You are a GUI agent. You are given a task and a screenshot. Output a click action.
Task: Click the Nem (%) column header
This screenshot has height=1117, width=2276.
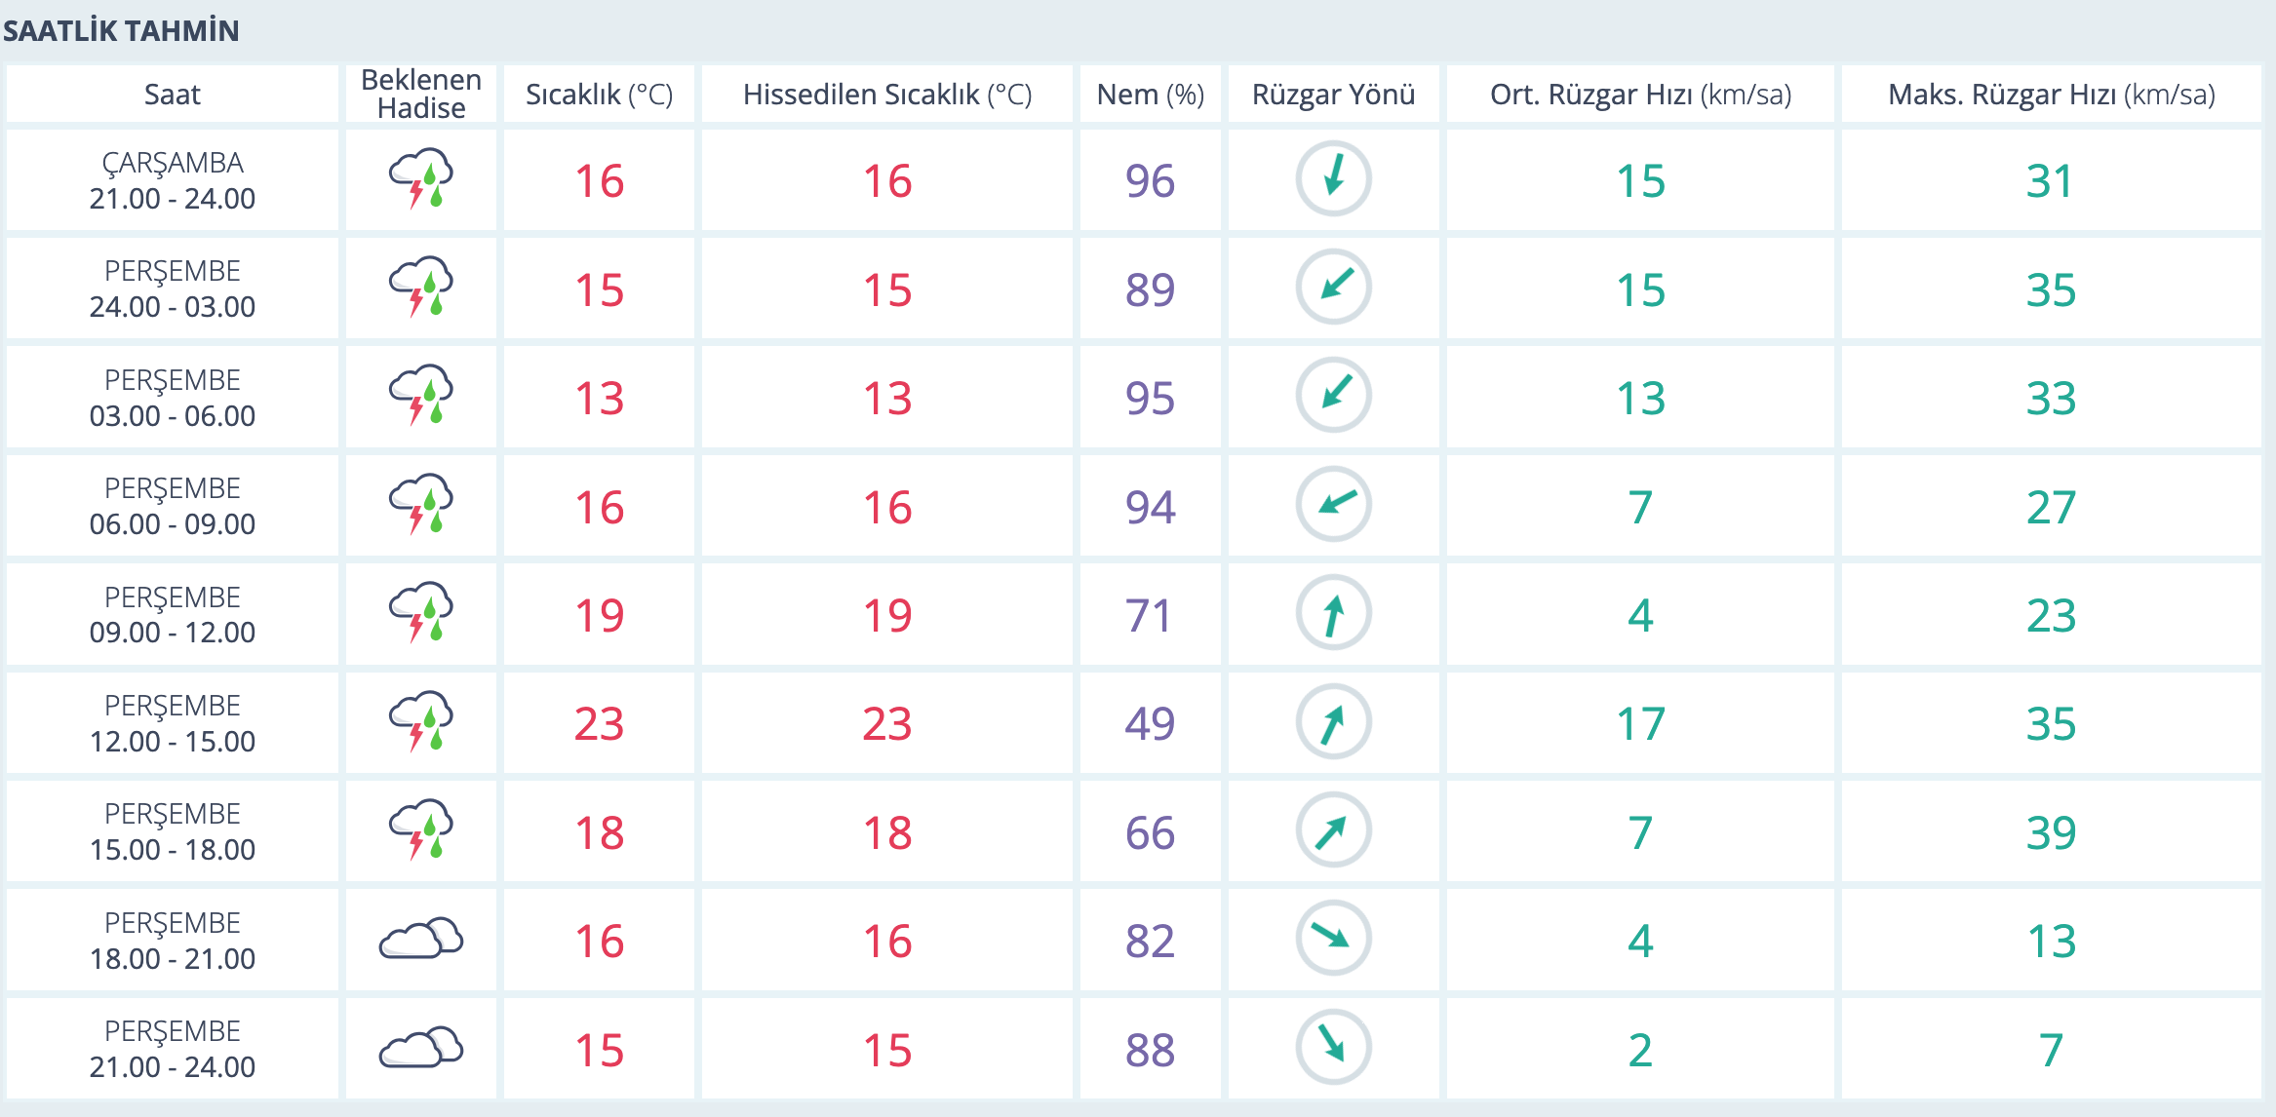click(x=1151, y=95)
